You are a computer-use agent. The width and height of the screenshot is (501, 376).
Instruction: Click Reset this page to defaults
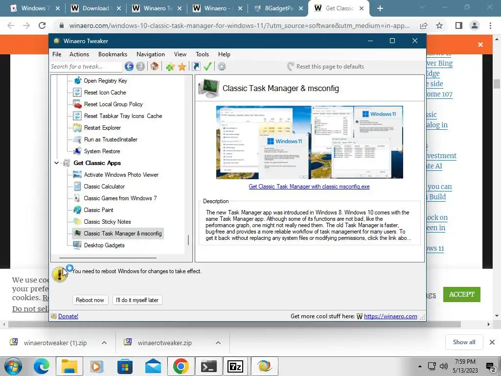(326, 67)
